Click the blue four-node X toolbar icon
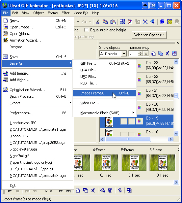This screenshot has height=203, width=182. [145, 22]
